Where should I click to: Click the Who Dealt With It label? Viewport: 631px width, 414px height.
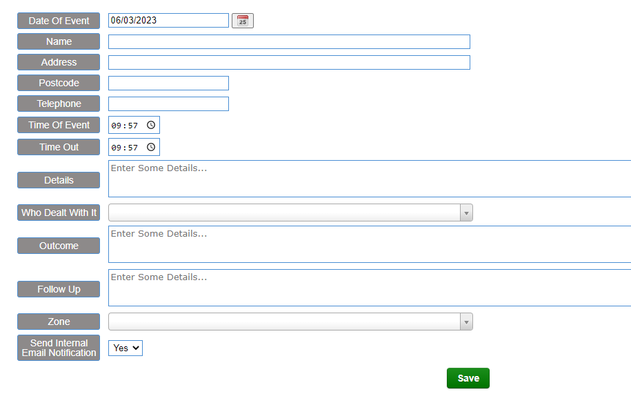point(59,213)
